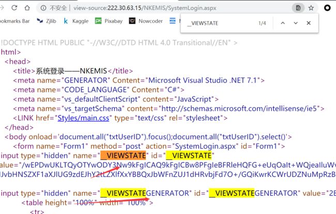
Task: Open site info on the insecure warning icon
Action: 43,8
